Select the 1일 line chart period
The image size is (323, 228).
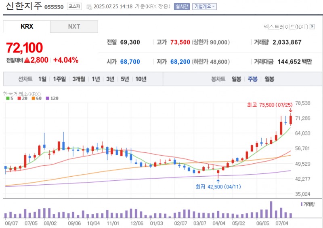42,79
